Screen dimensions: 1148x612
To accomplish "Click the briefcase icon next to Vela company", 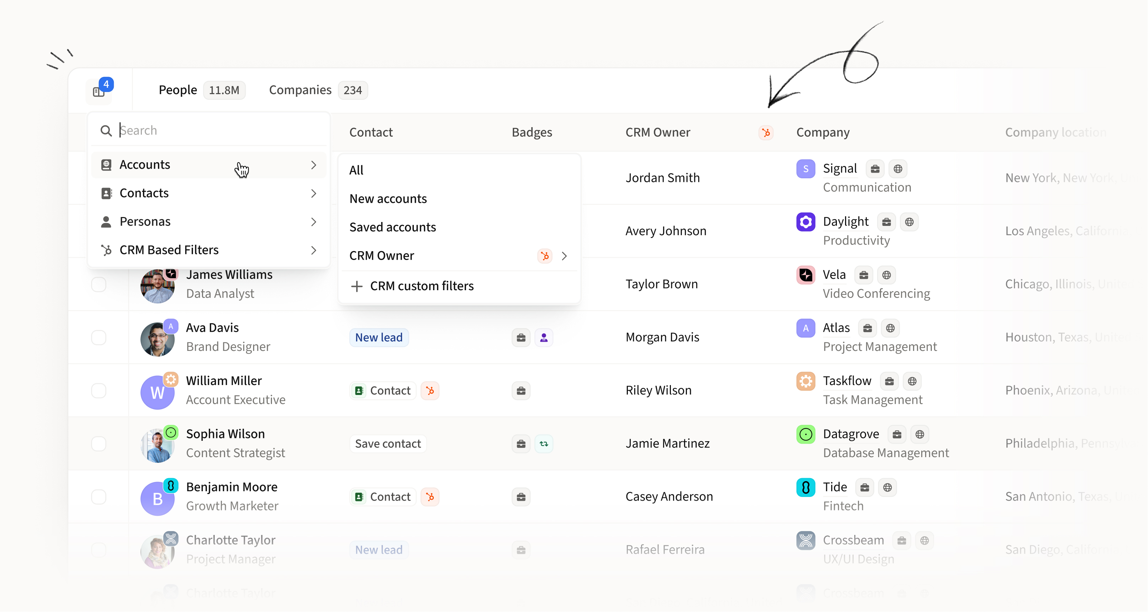I will pos(864,275).
